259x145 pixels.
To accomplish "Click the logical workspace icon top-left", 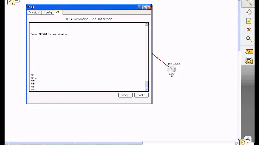I will click(x=11, y=2).
